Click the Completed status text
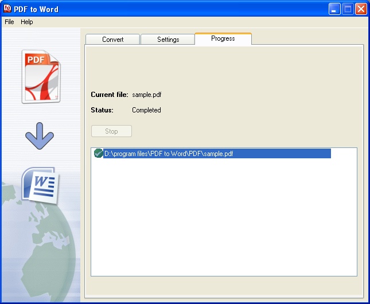 (146, 110)
